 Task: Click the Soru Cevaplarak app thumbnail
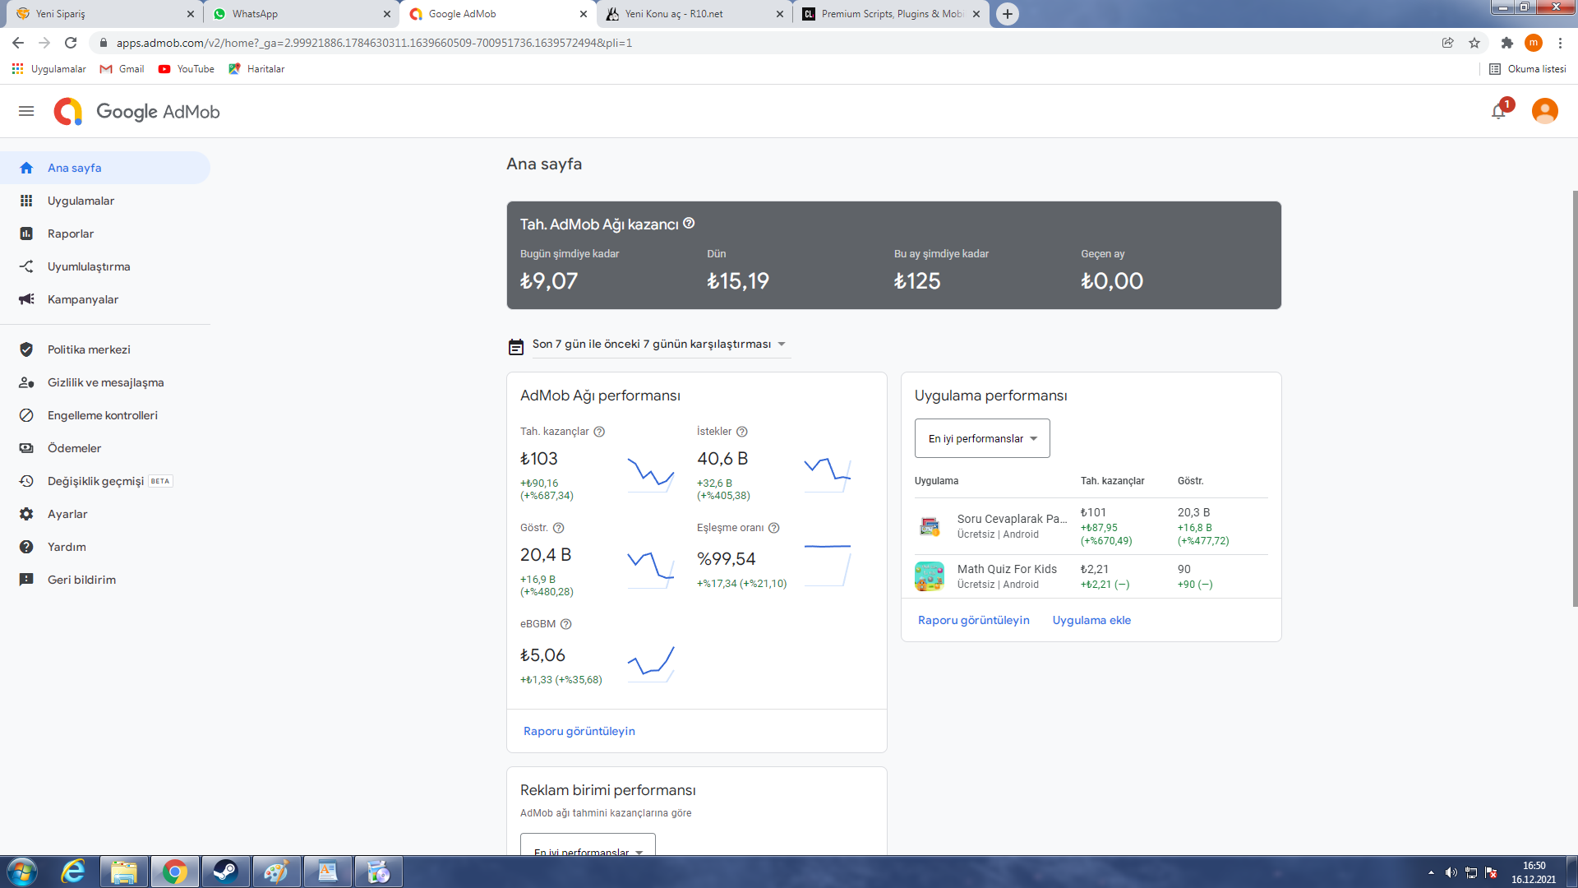pos(930,526)
